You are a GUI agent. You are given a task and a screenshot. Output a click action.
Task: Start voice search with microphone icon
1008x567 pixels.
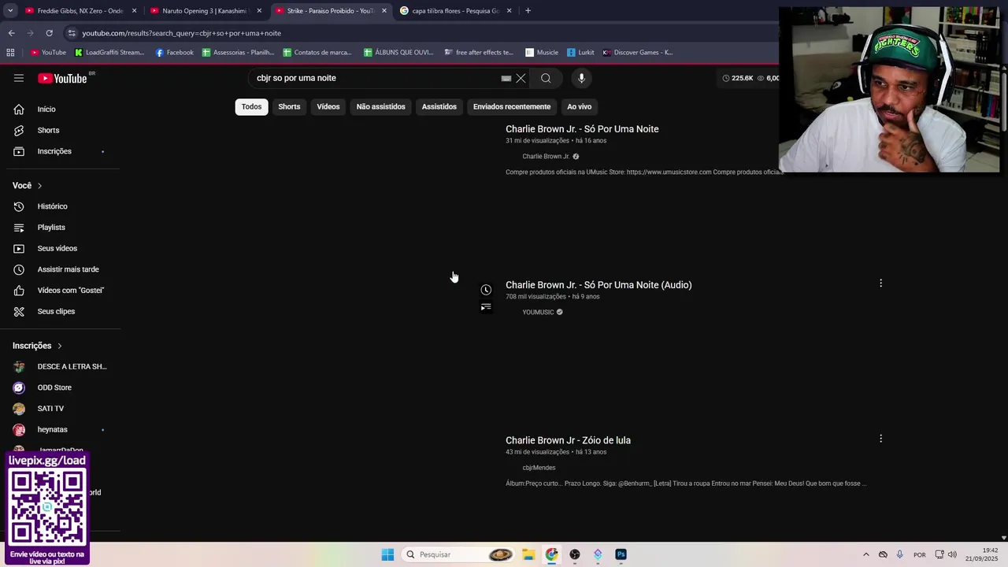pyautogui.click(x=581, y=78)
